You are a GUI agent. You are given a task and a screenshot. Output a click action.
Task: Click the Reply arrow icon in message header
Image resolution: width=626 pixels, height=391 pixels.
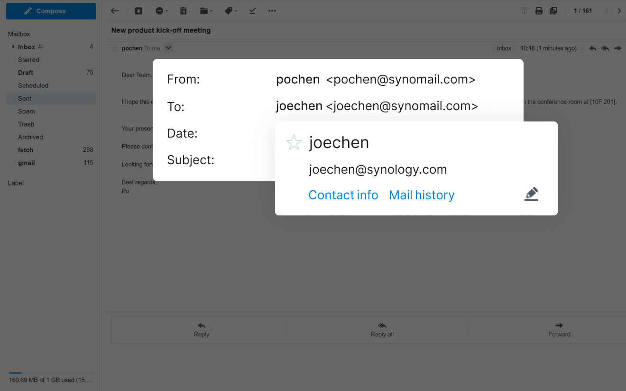pyautogui.click(x=592, y=48)
